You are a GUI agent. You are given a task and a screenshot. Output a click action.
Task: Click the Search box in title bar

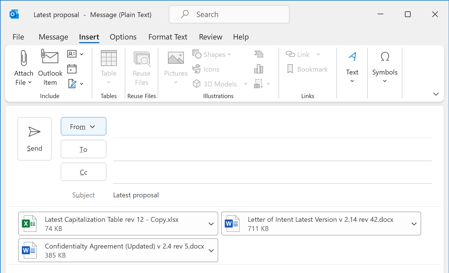[x=229, y=15]
